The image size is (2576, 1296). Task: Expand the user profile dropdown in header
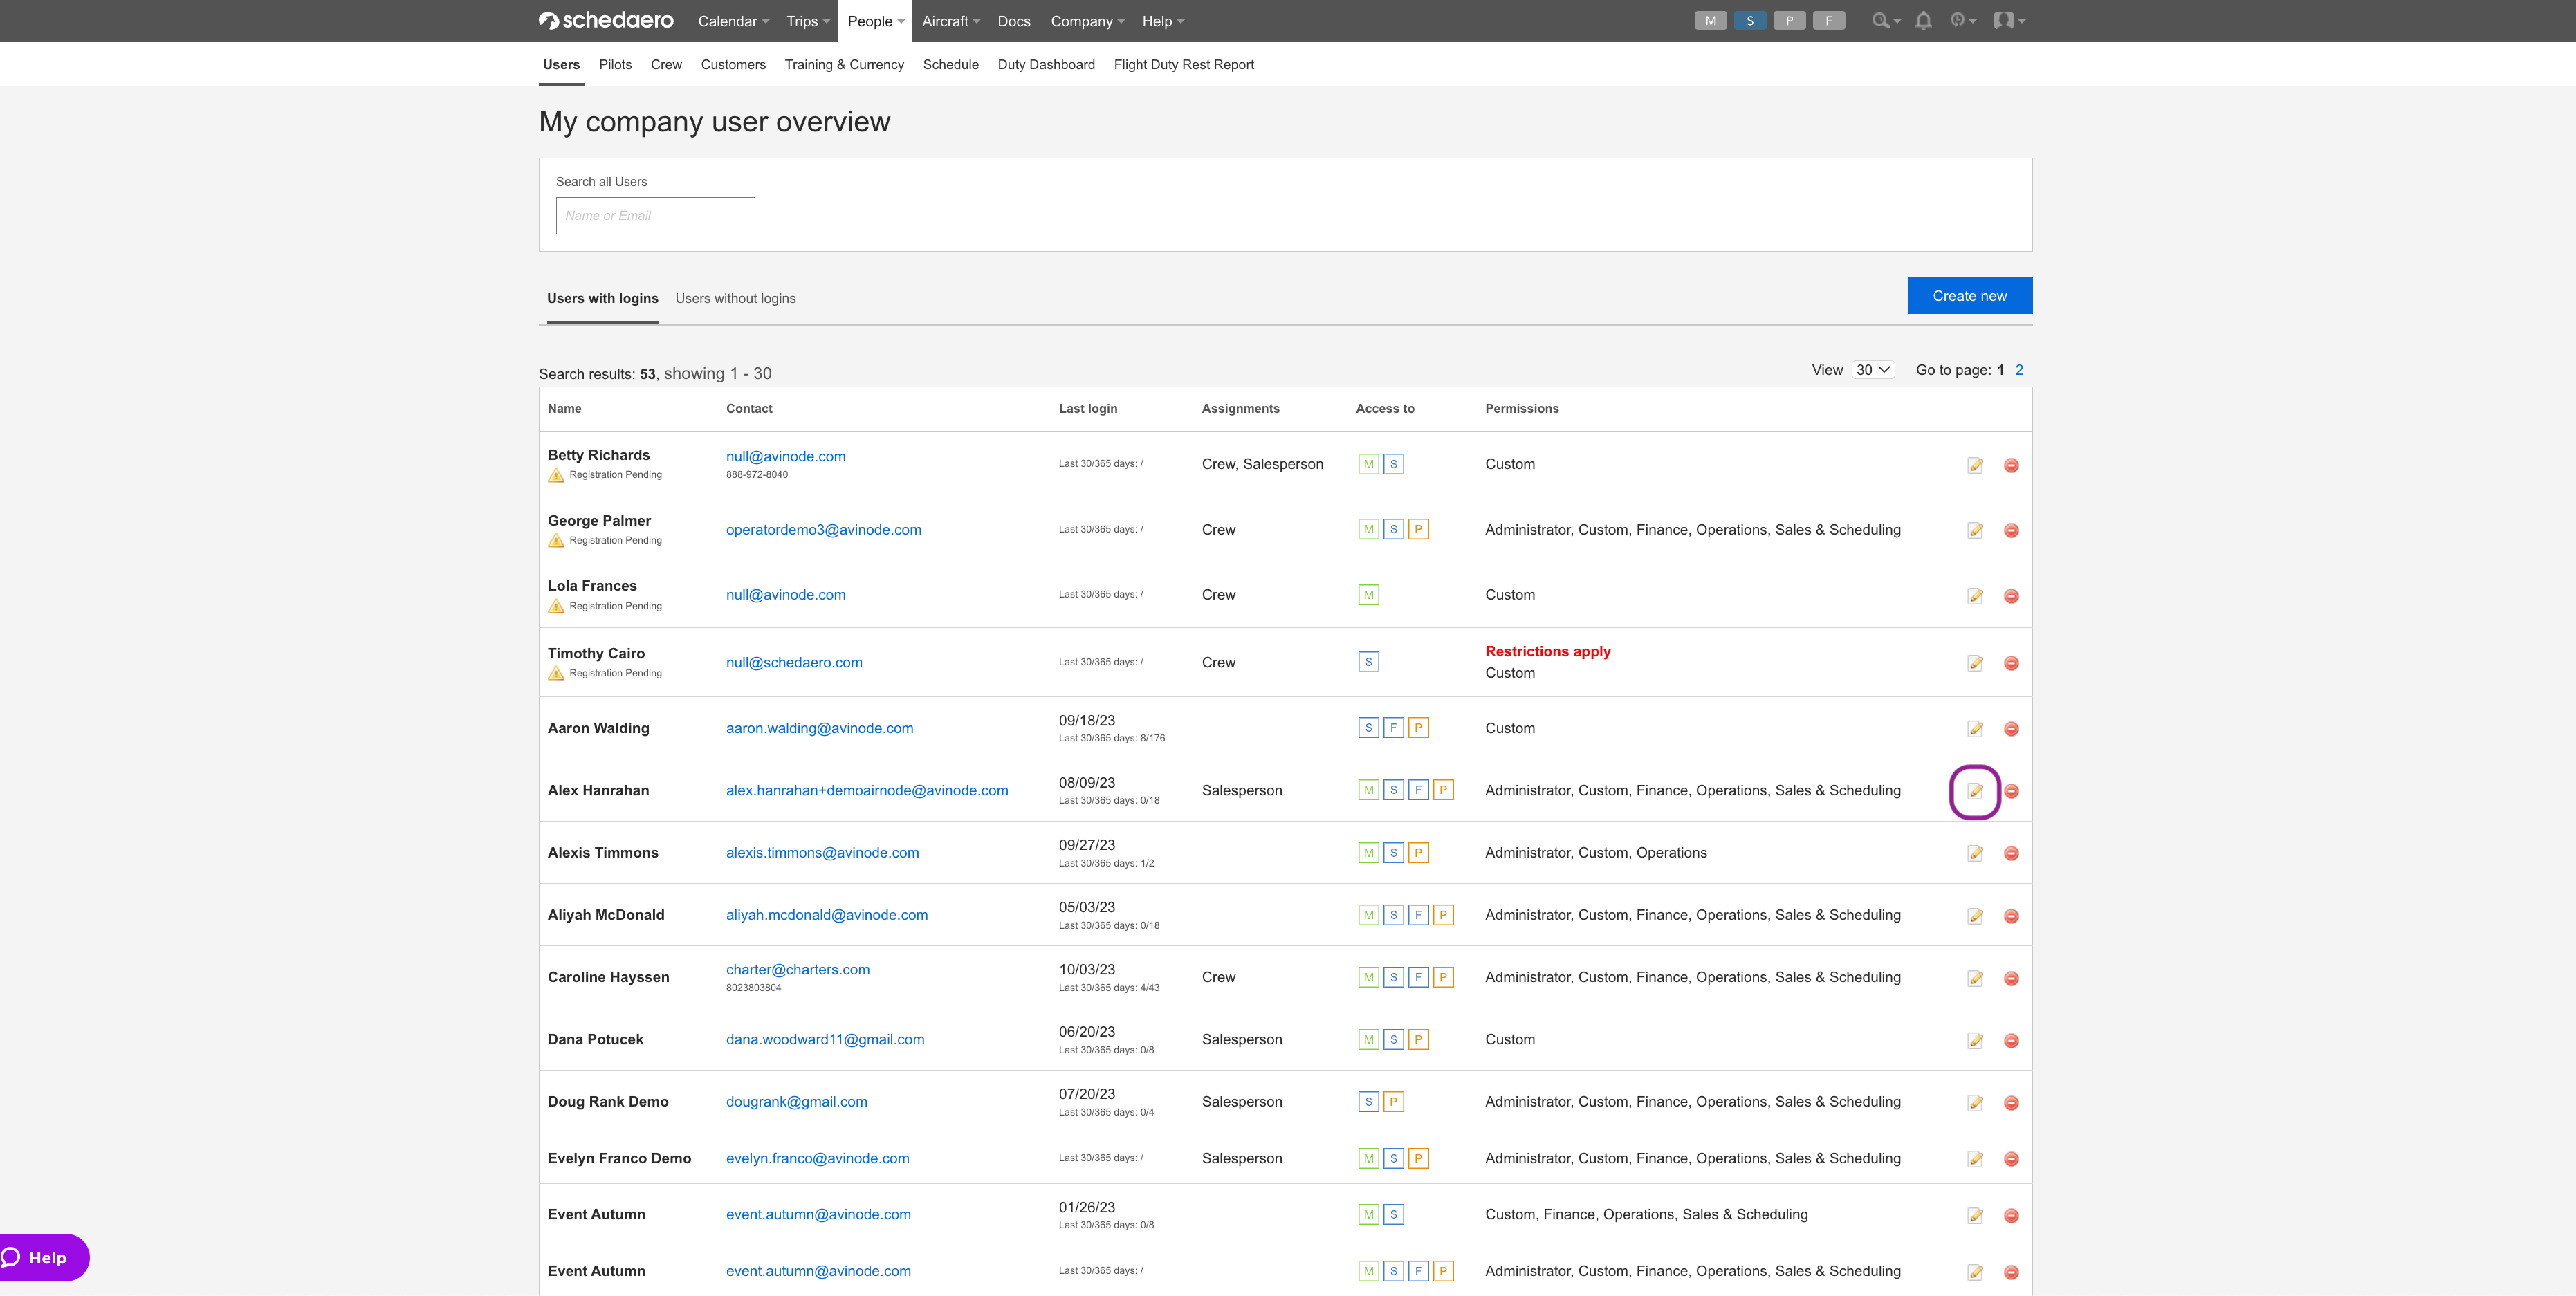pos(2009,21)
